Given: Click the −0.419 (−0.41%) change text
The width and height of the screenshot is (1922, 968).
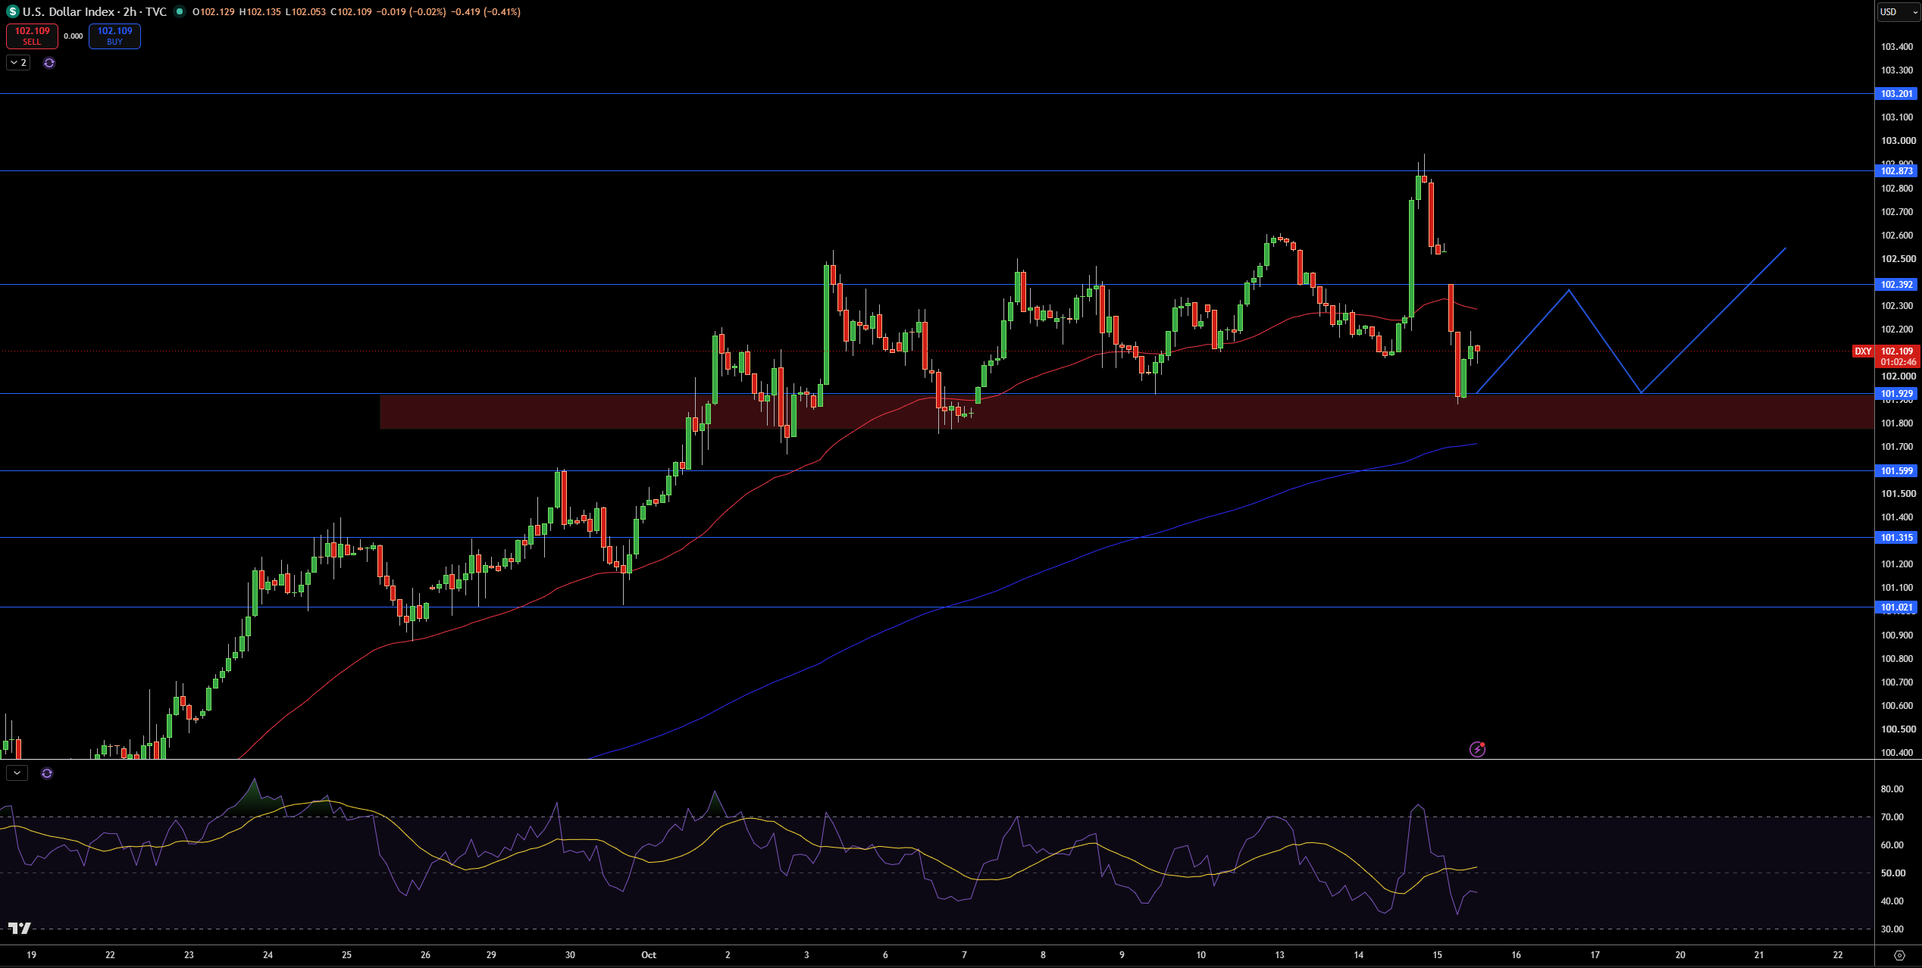Looking at the screenshot, I should coord(485,11).
